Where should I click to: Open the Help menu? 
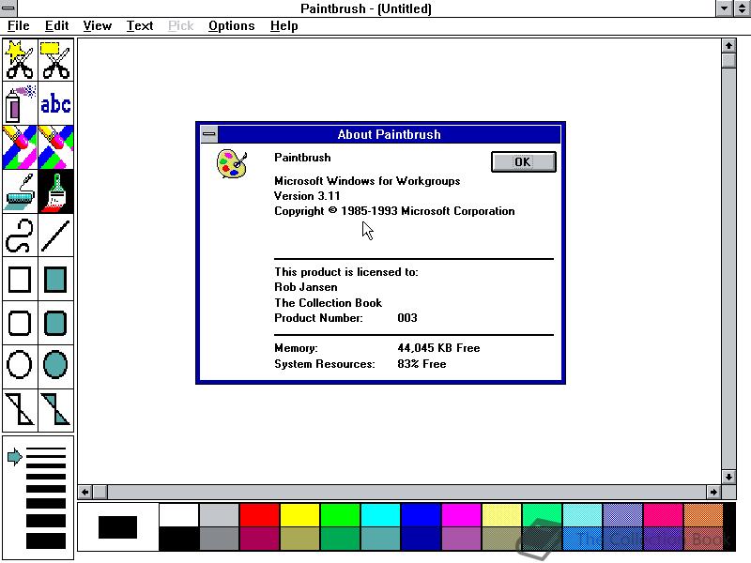pos(284,26)
